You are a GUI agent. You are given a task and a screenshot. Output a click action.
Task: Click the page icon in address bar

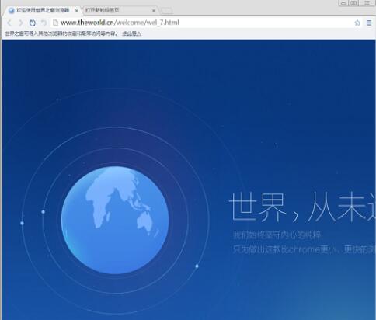click(x=55, y=23)
